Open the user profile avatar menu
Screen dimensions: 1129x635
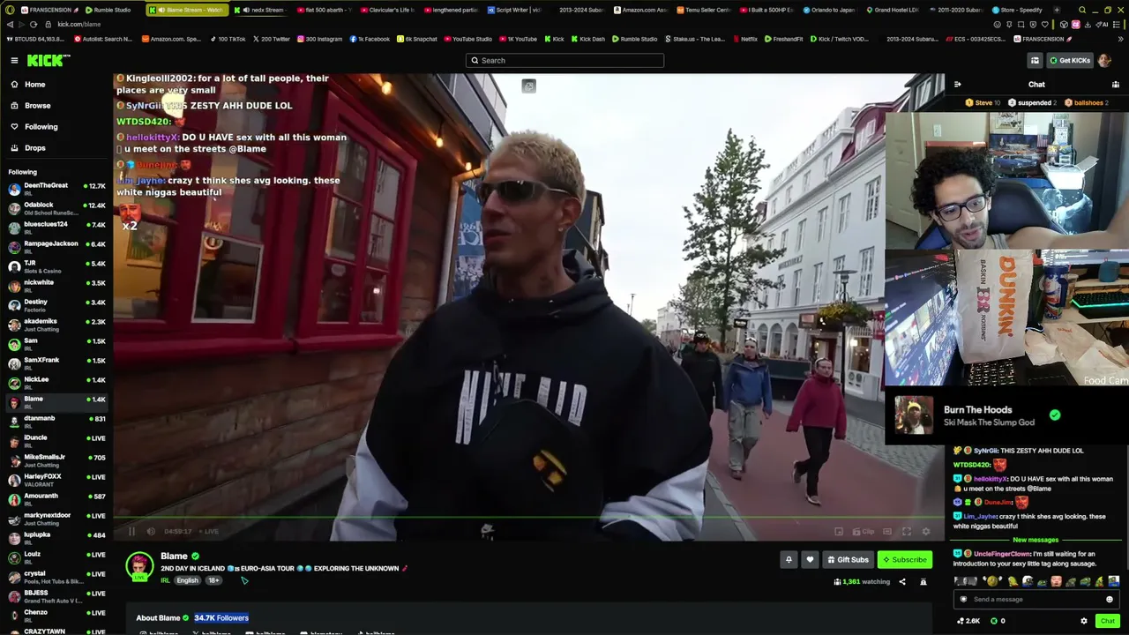click(1105, 60)
